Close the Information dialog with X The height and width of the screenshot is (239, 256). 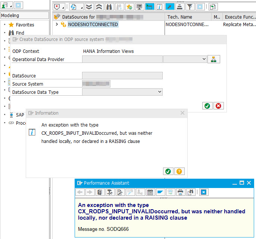pyautogui.click(x=182, y=113)
